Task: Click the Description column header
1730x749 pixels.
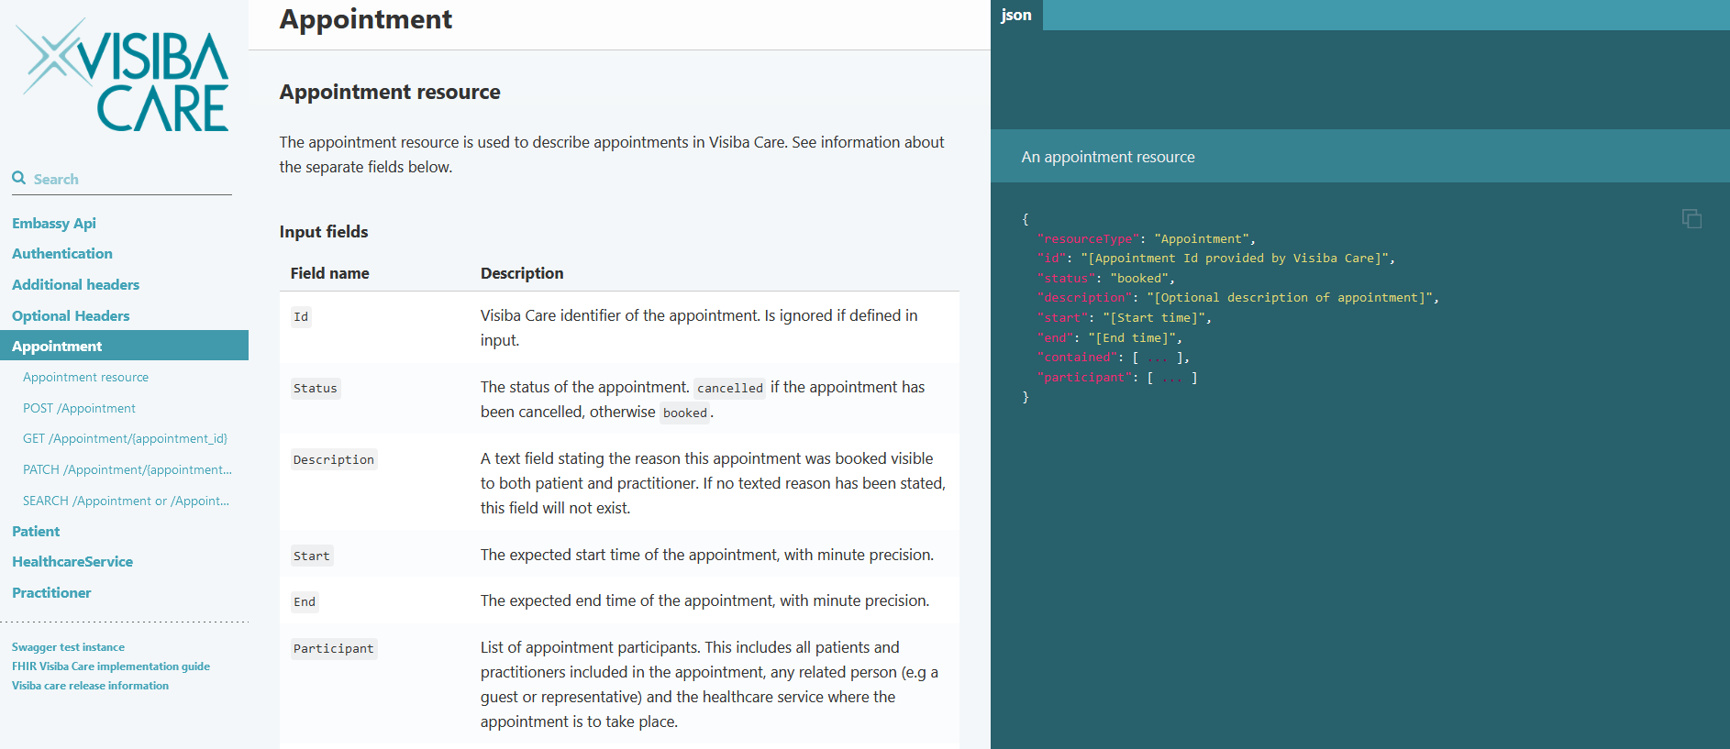Action: (522, 273)
